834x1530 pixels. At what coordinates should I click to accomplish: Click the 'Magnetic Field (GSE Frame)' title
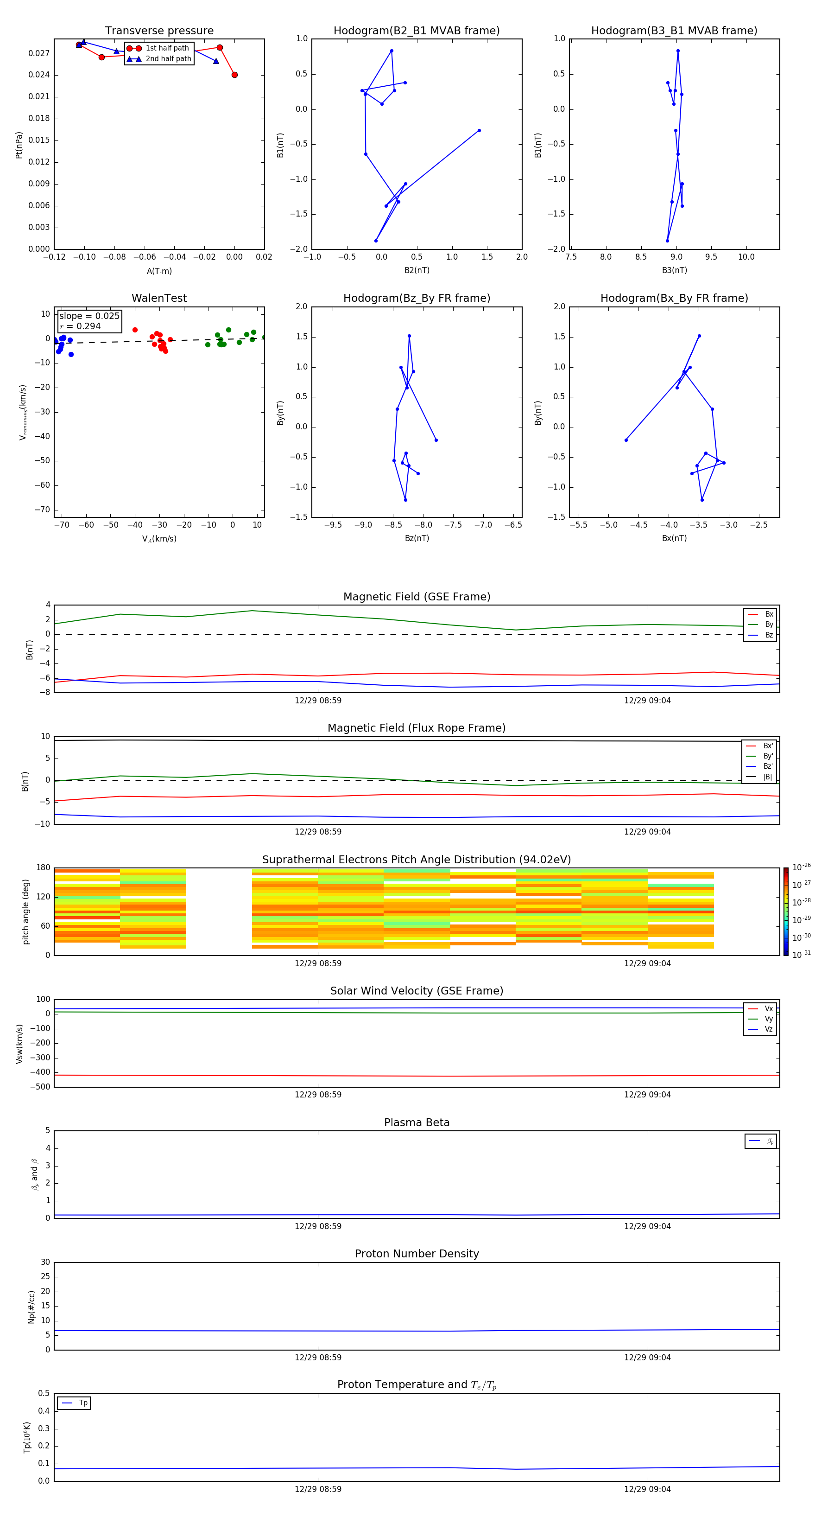(x=417, y=597)
